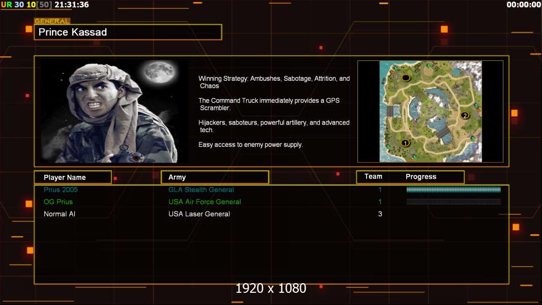
Task: Click OG Prius loading progress bar
Action: [x=454, y=202]
